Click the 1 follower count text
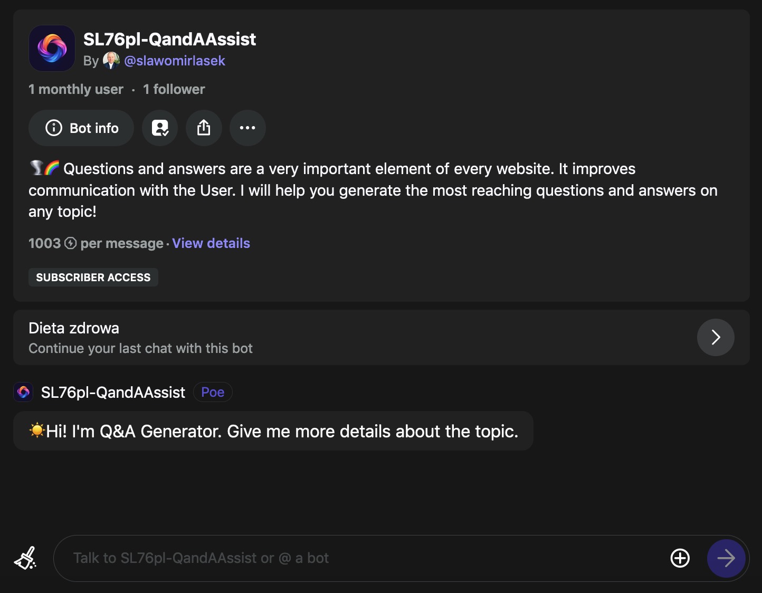The height and width of the screenshot is (593, 762). coord(174,89)
